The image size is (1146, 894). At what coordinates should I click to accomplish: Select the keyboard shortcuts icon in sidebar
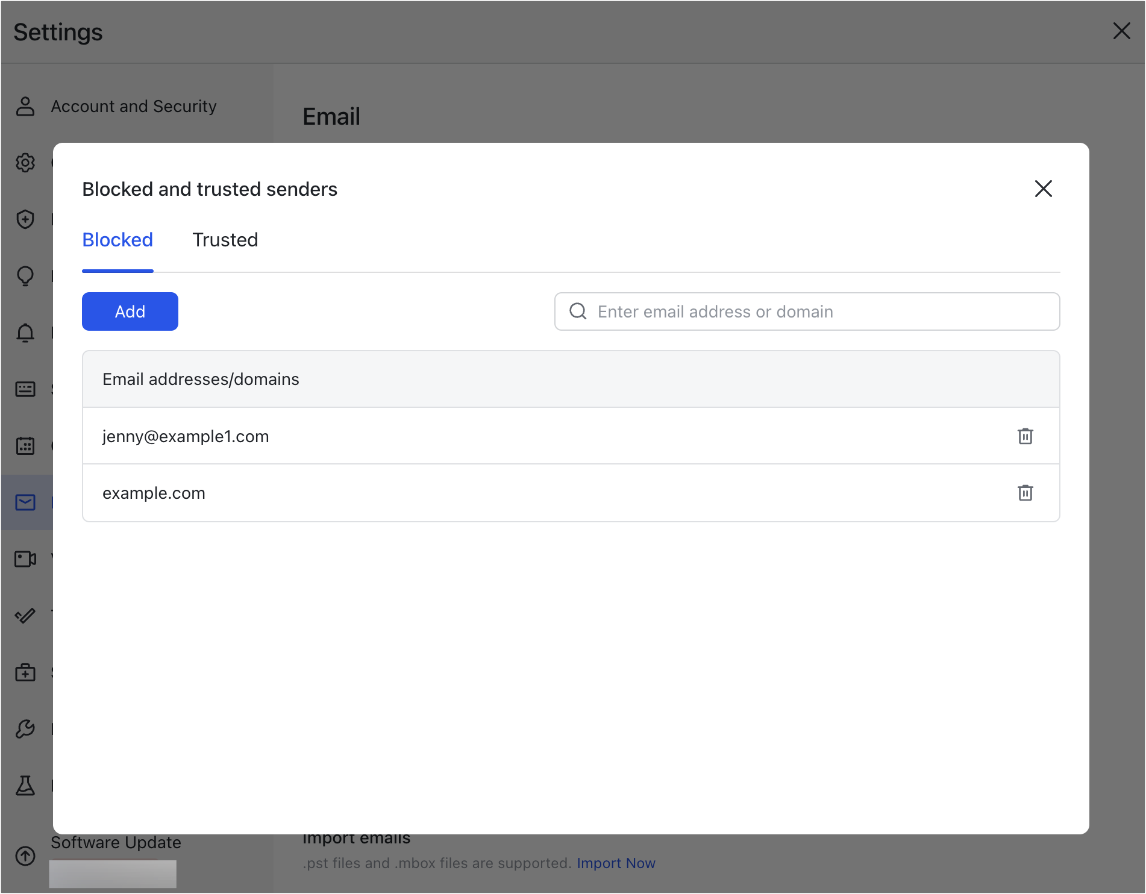(25, 389)
